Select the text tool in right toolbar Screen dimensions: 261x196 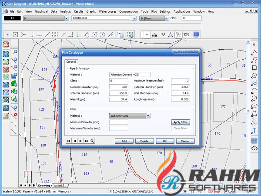pyautogui.click(x=254, y=131)
